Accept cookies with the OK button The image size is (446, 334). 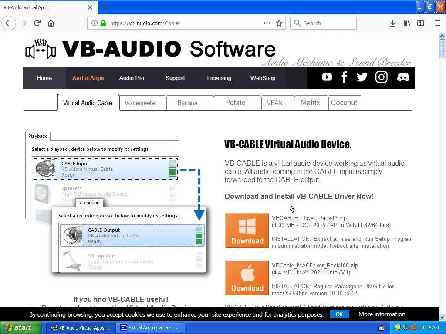[339, 314]
